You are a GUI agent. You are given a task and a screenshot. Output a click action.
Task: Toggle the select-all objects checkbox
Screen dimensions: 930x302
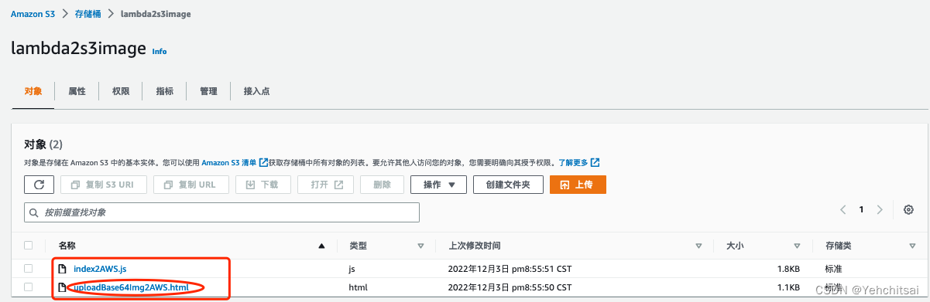click(x=29, y=246)
